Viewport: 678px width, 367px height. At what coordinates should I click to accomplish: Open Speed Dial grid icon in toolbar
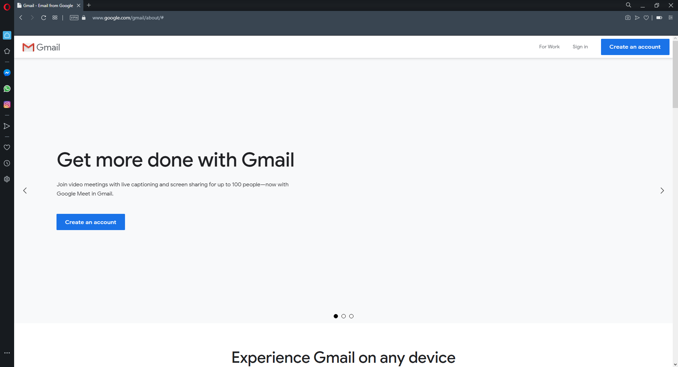tap(55, 18)
